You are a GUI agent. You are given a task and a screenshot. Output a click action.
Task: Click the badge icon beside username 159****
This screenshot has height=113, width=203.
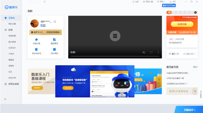(x=55, y=22)
